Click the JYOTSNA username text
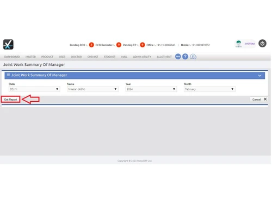The height and width of the screenshot is (204, 272). point(250,44)
